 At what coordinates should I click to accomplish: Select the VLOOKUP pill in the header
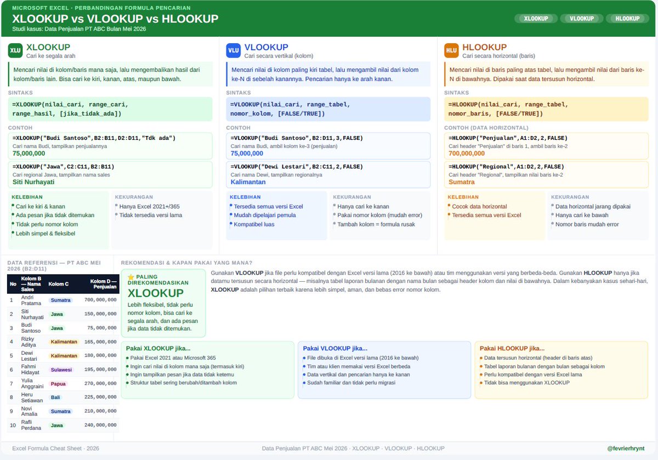tap(582, 18)
